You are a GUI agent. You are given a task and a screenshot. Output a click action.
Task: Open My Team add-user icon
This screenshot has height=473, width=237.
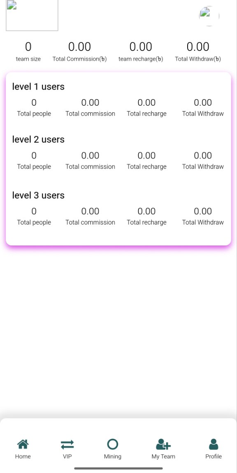point(163,444)
